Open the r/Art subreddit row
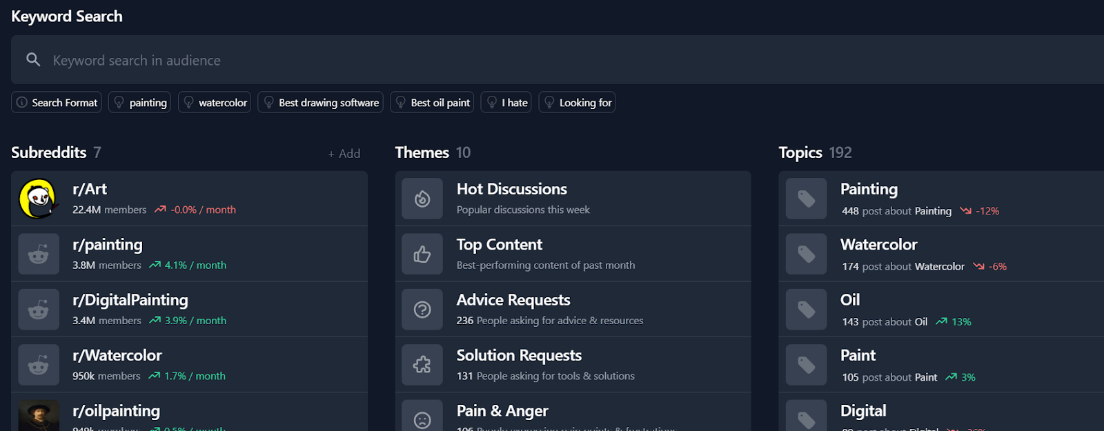The width and height of the screenshot is (1104, 431). 189,199
